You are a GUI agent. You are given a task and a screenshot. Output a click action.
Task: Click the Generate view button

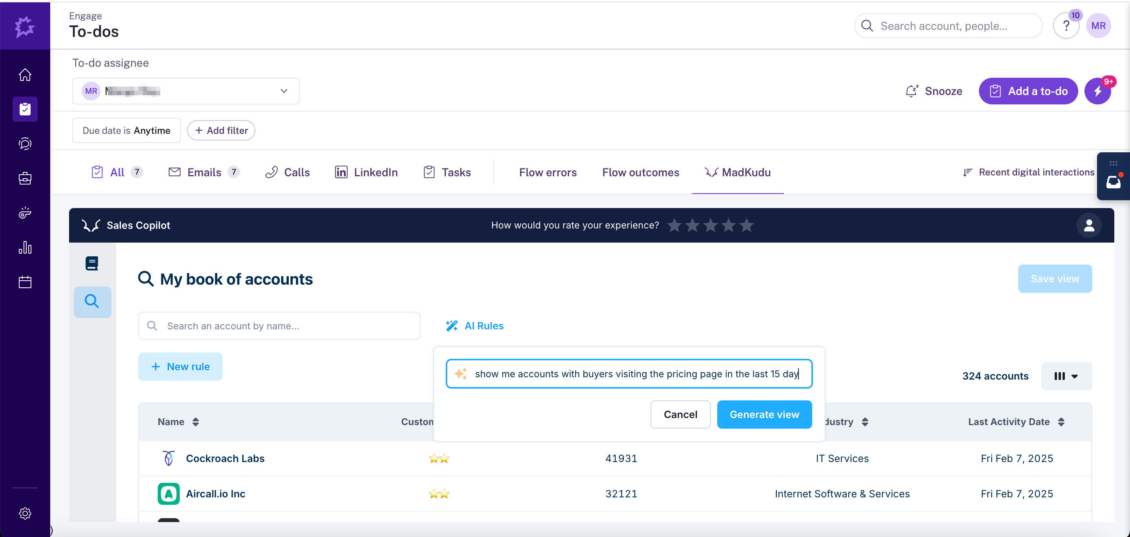click(764, 414)
